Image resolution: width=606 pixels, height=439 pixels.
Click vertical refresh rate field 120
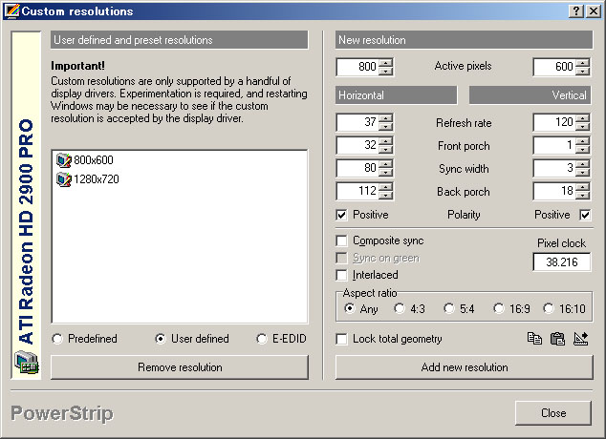(554, 122)
